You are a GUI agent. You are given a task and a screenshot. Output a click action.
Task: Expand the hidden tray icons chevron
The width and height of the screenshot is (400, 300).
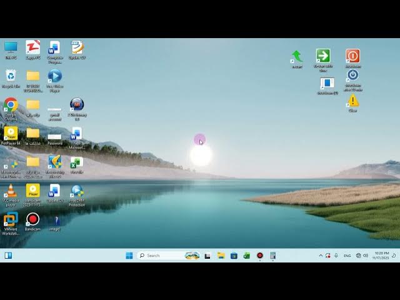[321, 256]
